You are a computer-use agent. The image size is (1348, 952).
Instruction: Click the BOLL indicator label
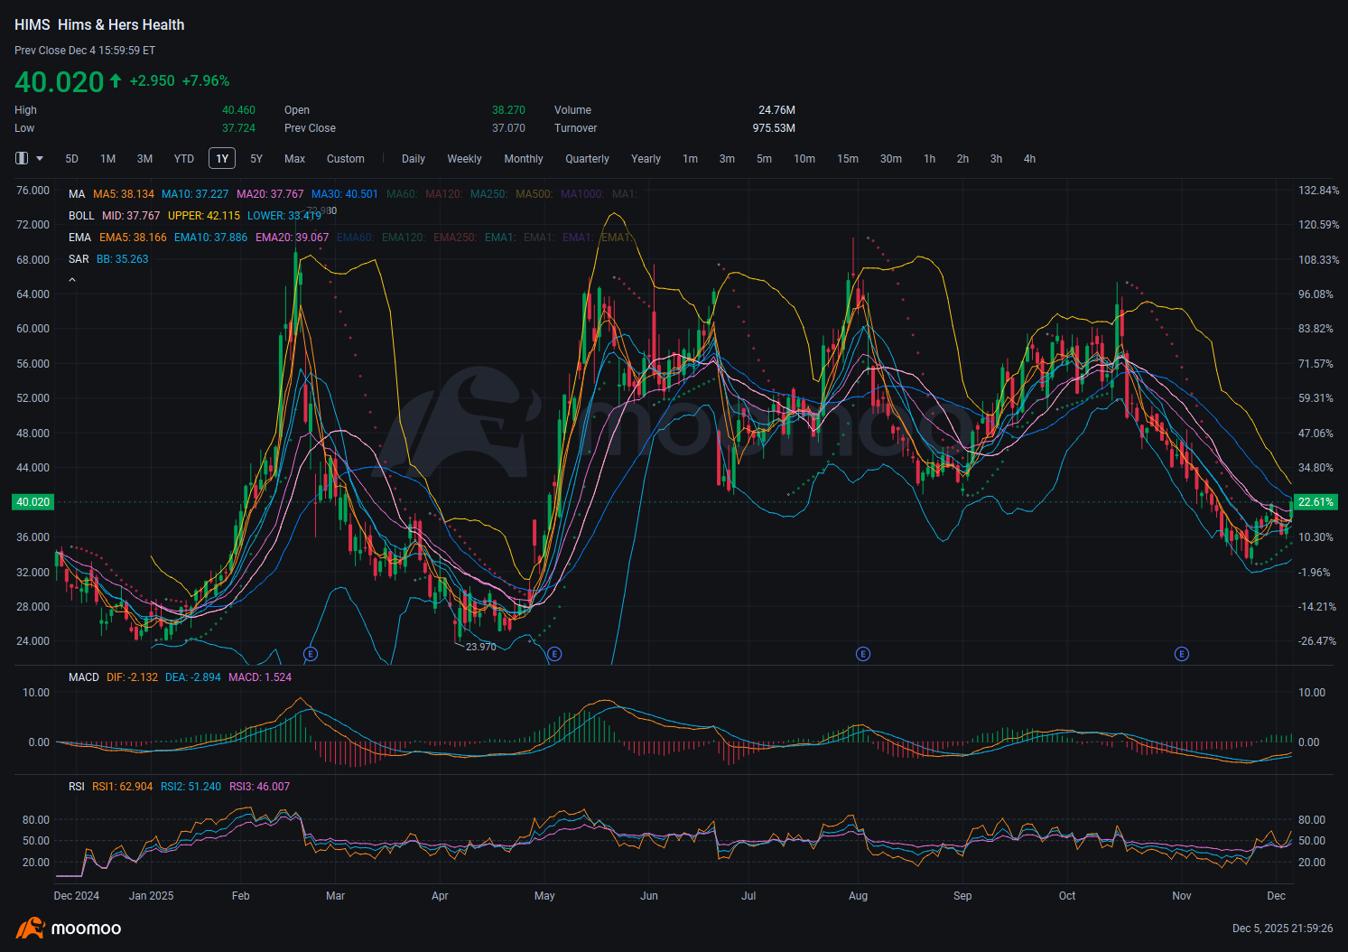click(81, 216)
